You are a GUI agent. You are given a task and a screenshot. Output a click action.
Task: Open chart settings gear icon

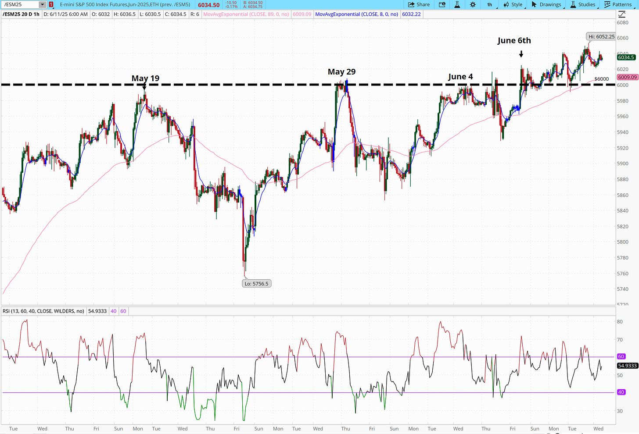click(x=473, y=4)
